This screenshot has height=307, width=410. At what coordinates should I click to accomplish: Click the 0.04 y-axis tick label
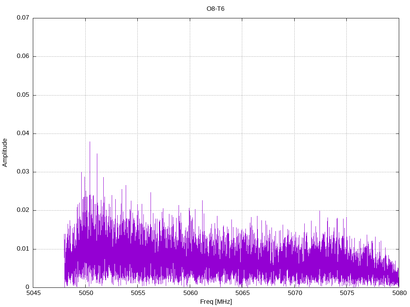click(23, 134)
